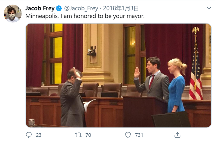Click the man with red tie in photo
The width and height of the screenshot is (215, 141).
coord(152,78)
